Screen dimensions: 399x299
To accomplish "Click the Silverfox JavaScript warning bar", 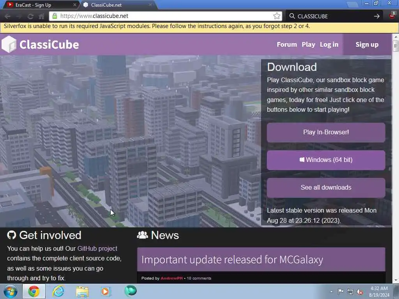I will [x=199, y=27].
